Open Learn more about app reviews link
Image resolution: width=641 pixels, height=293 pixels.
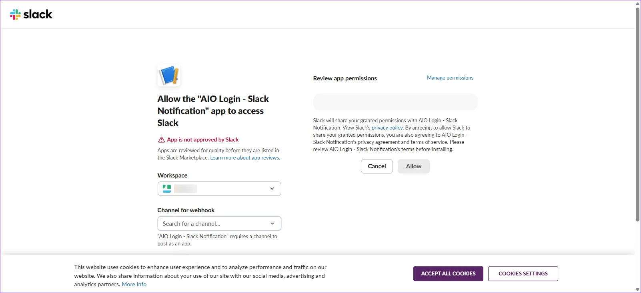[x=245, y=158]
